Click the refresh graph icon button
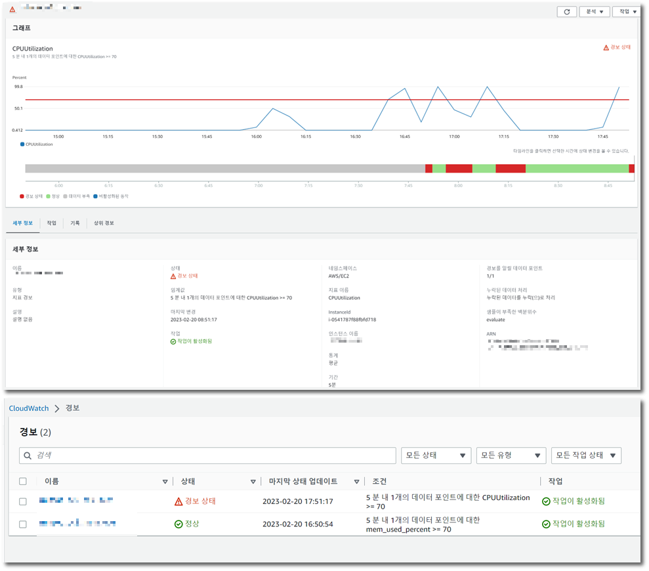This screenshot has height=571, width=649. point(566,12)
